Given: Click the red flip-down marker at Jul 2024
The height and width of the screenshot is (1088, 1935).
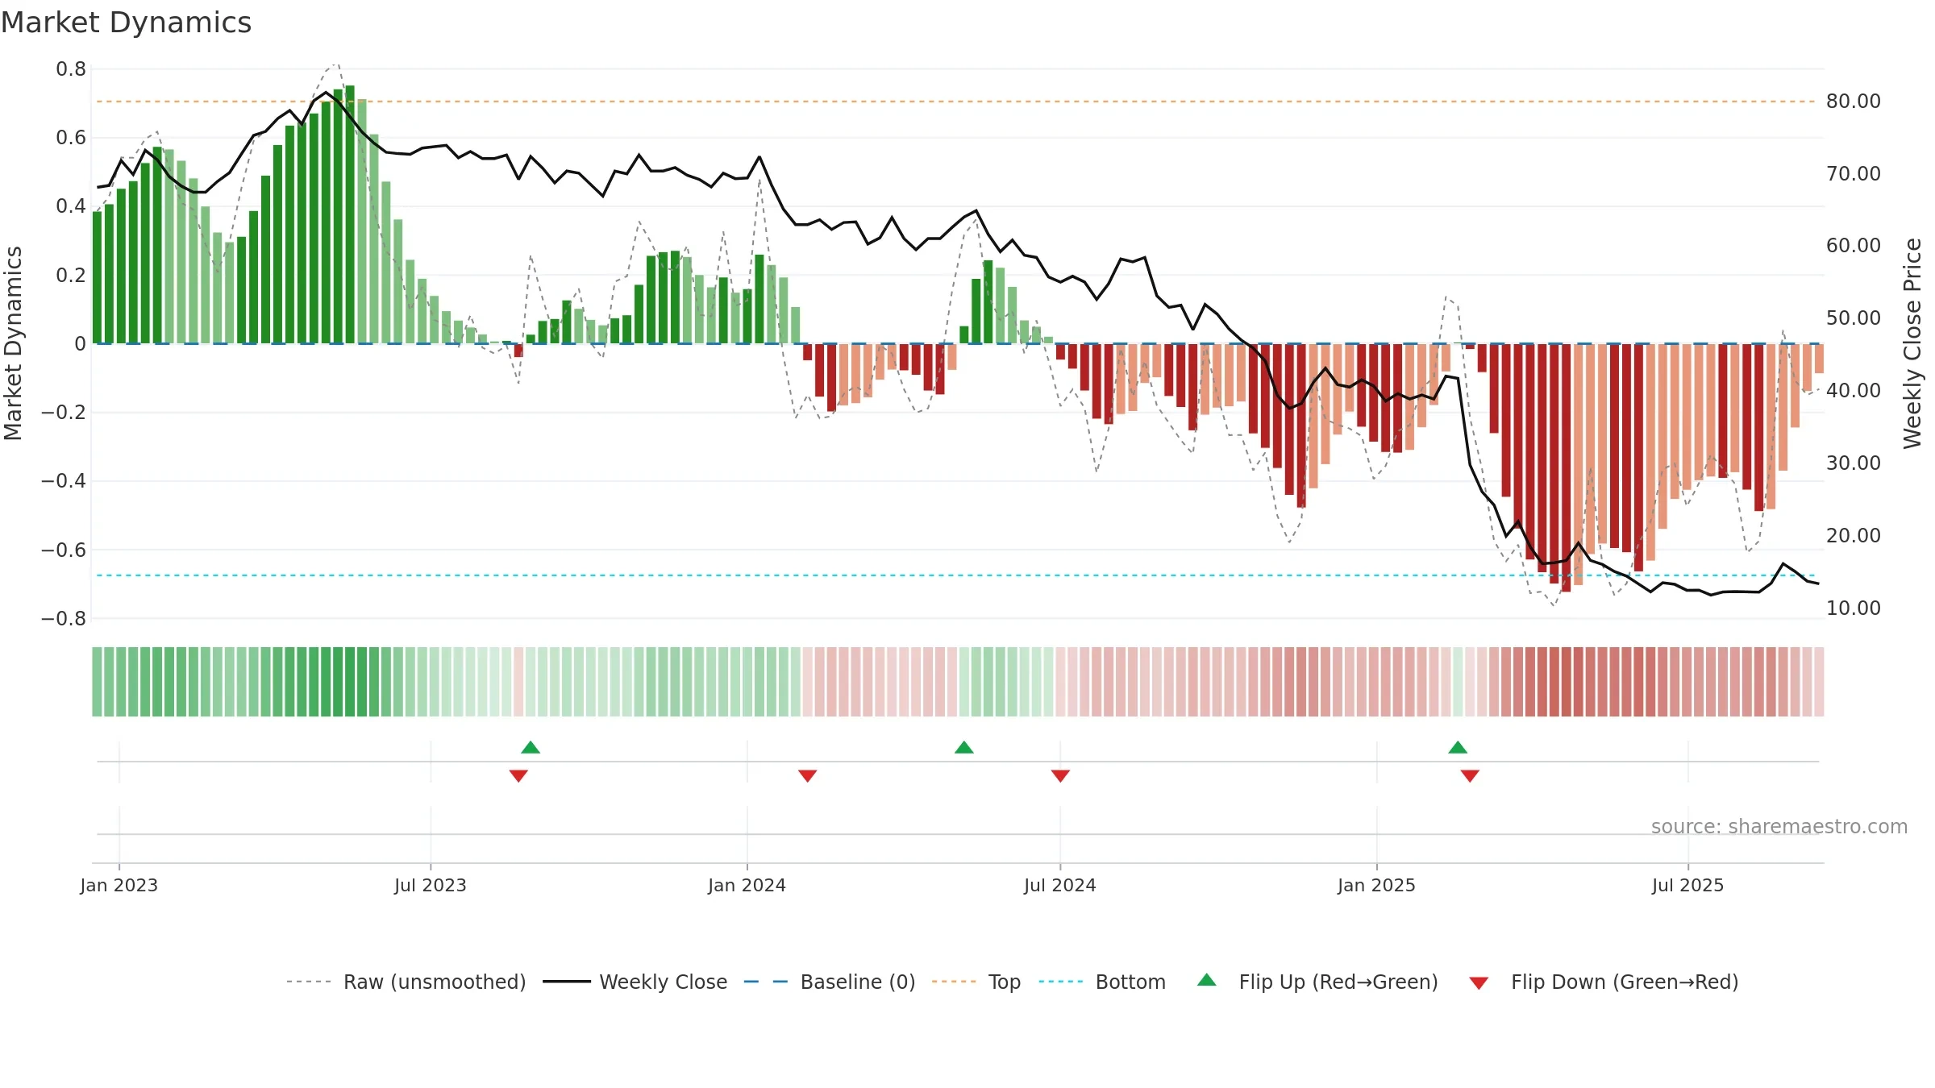Looking at the screenshot, I should (x=1060, y=775).
